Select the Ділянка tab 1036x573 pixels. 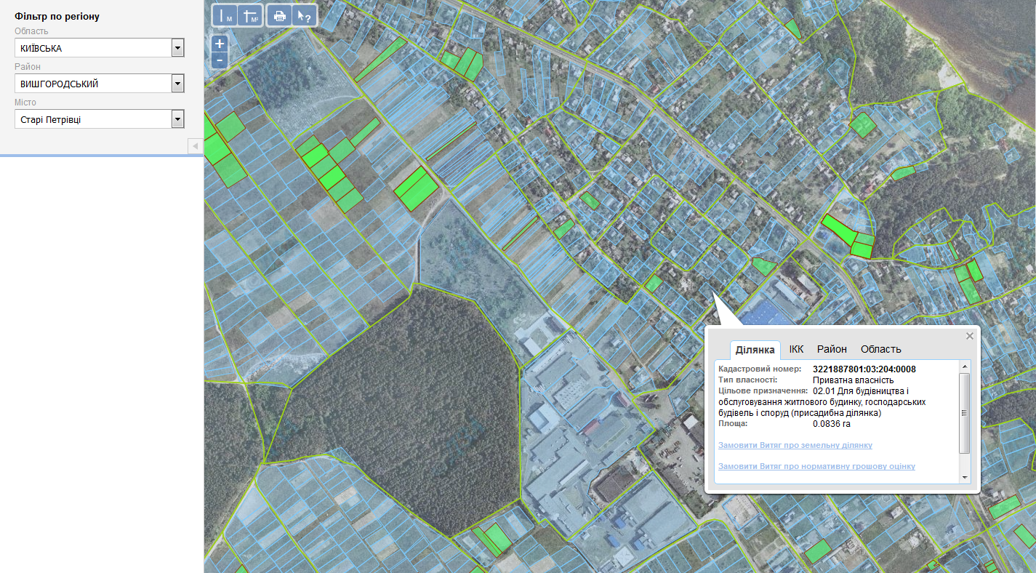755,350
